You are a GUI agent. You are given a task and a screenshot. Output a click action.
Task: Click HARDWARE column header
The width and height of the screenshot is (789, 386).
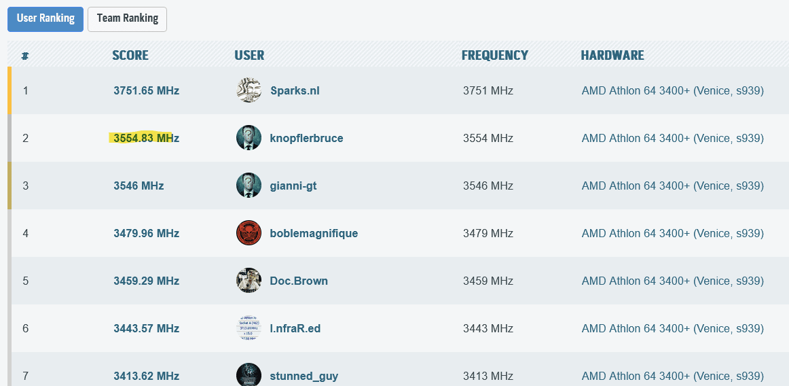[612, 56]
